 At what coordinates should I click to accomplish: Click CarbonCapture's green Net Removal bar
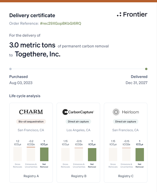[92, 154]
